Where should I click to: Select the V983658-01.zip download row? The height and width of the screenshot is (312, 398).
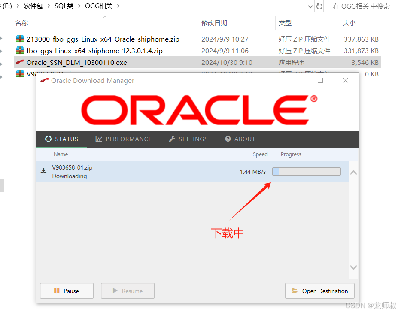point(193,172)
